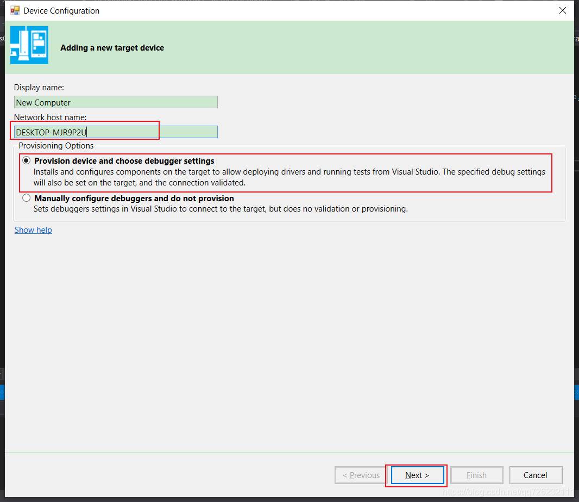Viewport: 579px width, 502px height.
Task: Click the Next > button
Action: pos(417,475)
